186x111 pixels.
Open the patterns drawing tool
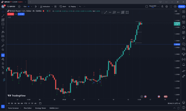pos(3,32)
